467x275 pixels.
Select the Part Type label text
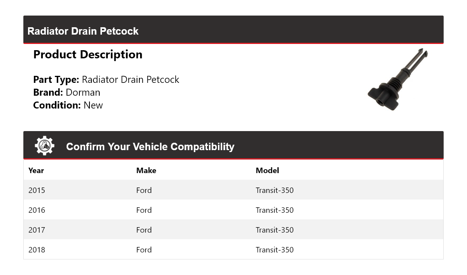56,80
